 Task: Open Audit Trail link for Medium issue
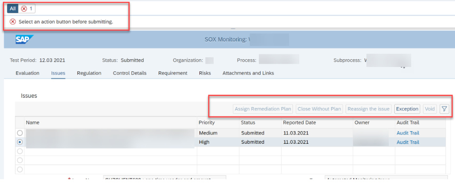pyautogui.click(x=408, y=133)
